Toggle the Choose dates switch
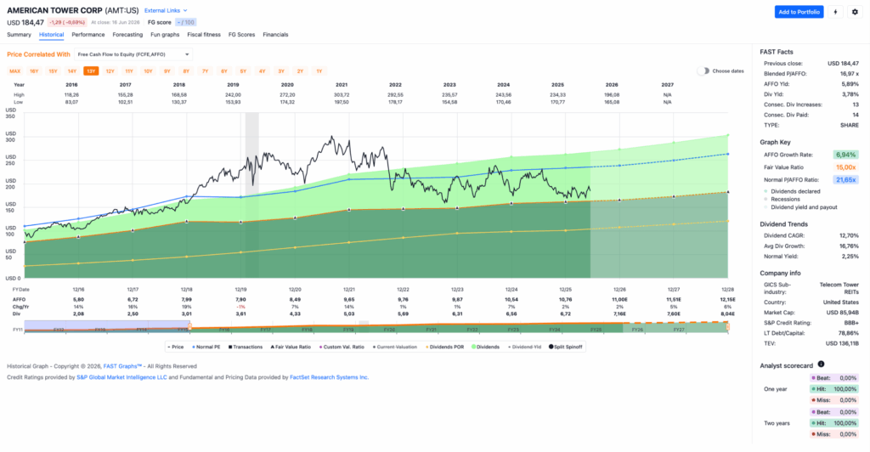Screen dimensions: 870x452 point(703,71)
